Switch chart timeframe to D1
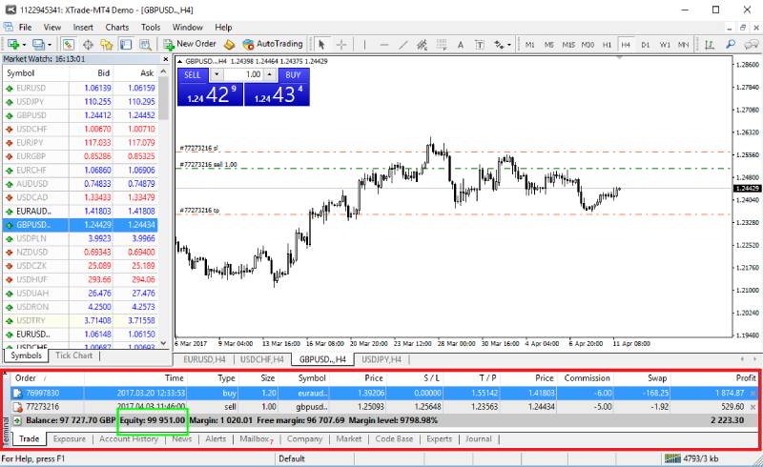This screenshot has width=763, height=467. [646, 44]
